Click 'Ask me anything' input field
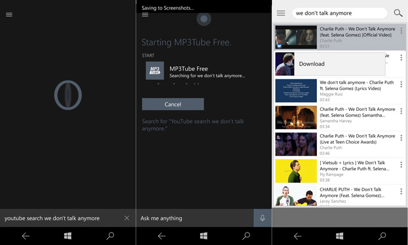The width and height of the screenshot is (408, 245). tap(195, 218)
